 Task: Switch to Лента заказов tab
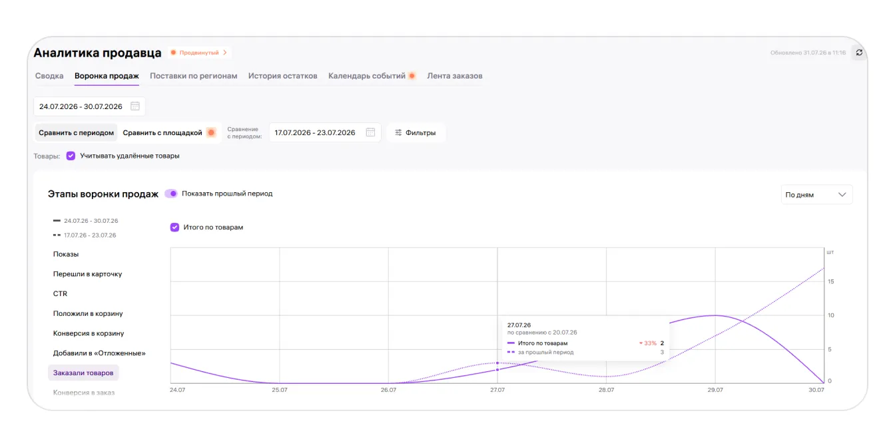pos(455,76)
